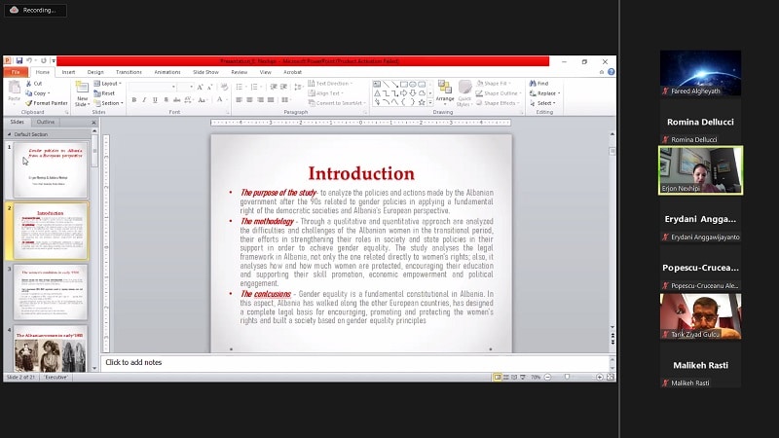Screen dimensions: 779x438
Task: Open the Slide Show tab
Action: click(x=205, y=72)
